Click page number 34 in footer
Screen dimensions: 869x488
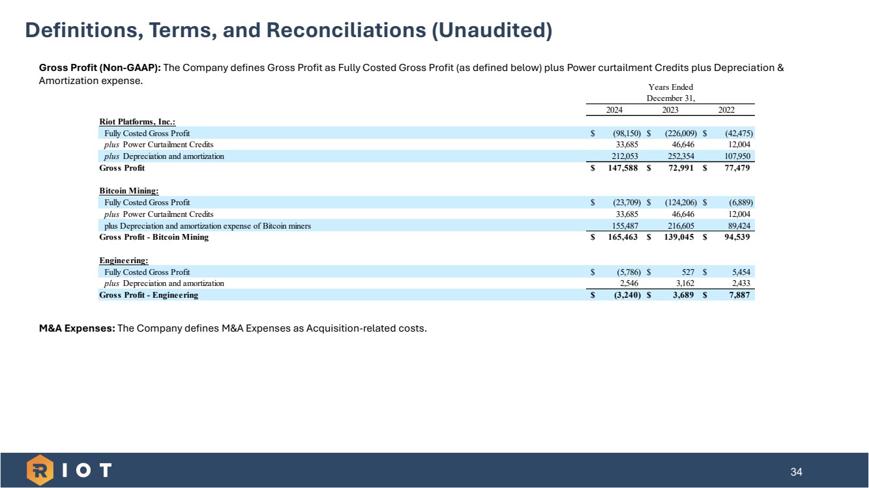(796, 472)
